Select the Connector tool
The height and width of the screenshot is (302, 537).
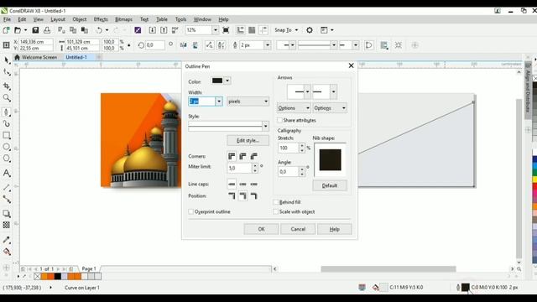coord(7,200)
